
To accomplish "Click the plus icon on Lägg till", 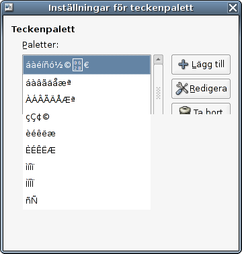I will [183, 65].
